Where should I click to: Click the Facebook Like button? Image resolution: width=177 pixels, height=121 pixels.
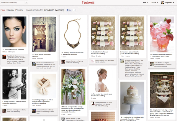(x=69, y=10)
